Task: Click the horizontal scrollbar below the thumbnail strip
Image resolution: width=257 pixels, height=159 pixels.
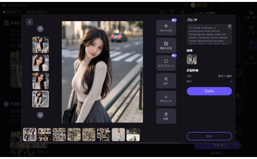Action: 102,143
